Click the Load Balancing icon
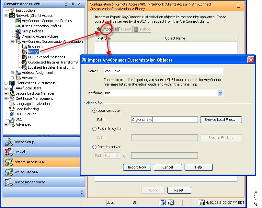The image size is (262, 208). tap(12, 109)
